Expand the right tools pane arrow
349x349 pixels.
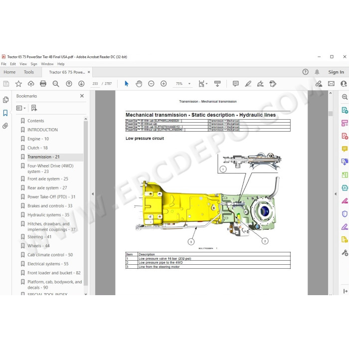coord(336,194)
